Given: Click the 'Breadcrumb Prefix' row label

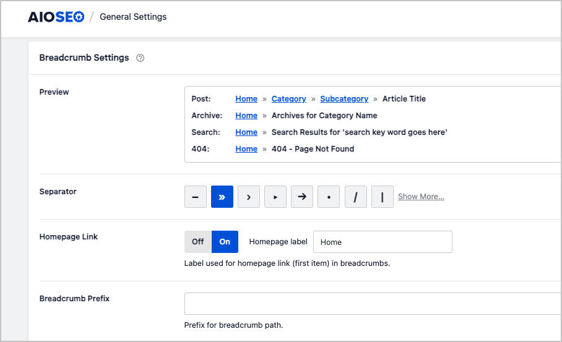Looking at the screenshot, I should coord(74,299).
